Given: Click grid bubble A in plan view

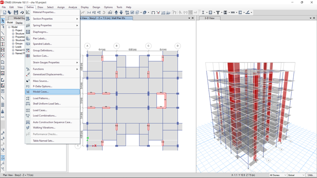Looking at the screenshot, I should (x=87, y=46).
